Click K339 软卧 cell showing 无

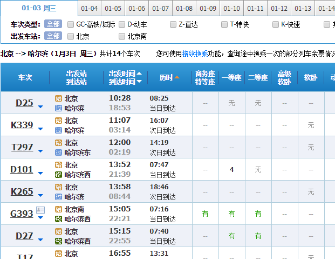pyautogui.click(x=311, y=125)
